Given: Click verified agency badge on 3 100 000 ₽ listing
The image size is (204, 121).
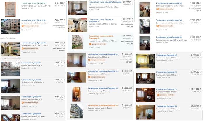Looking at the screenshot, I should [97, 60].
